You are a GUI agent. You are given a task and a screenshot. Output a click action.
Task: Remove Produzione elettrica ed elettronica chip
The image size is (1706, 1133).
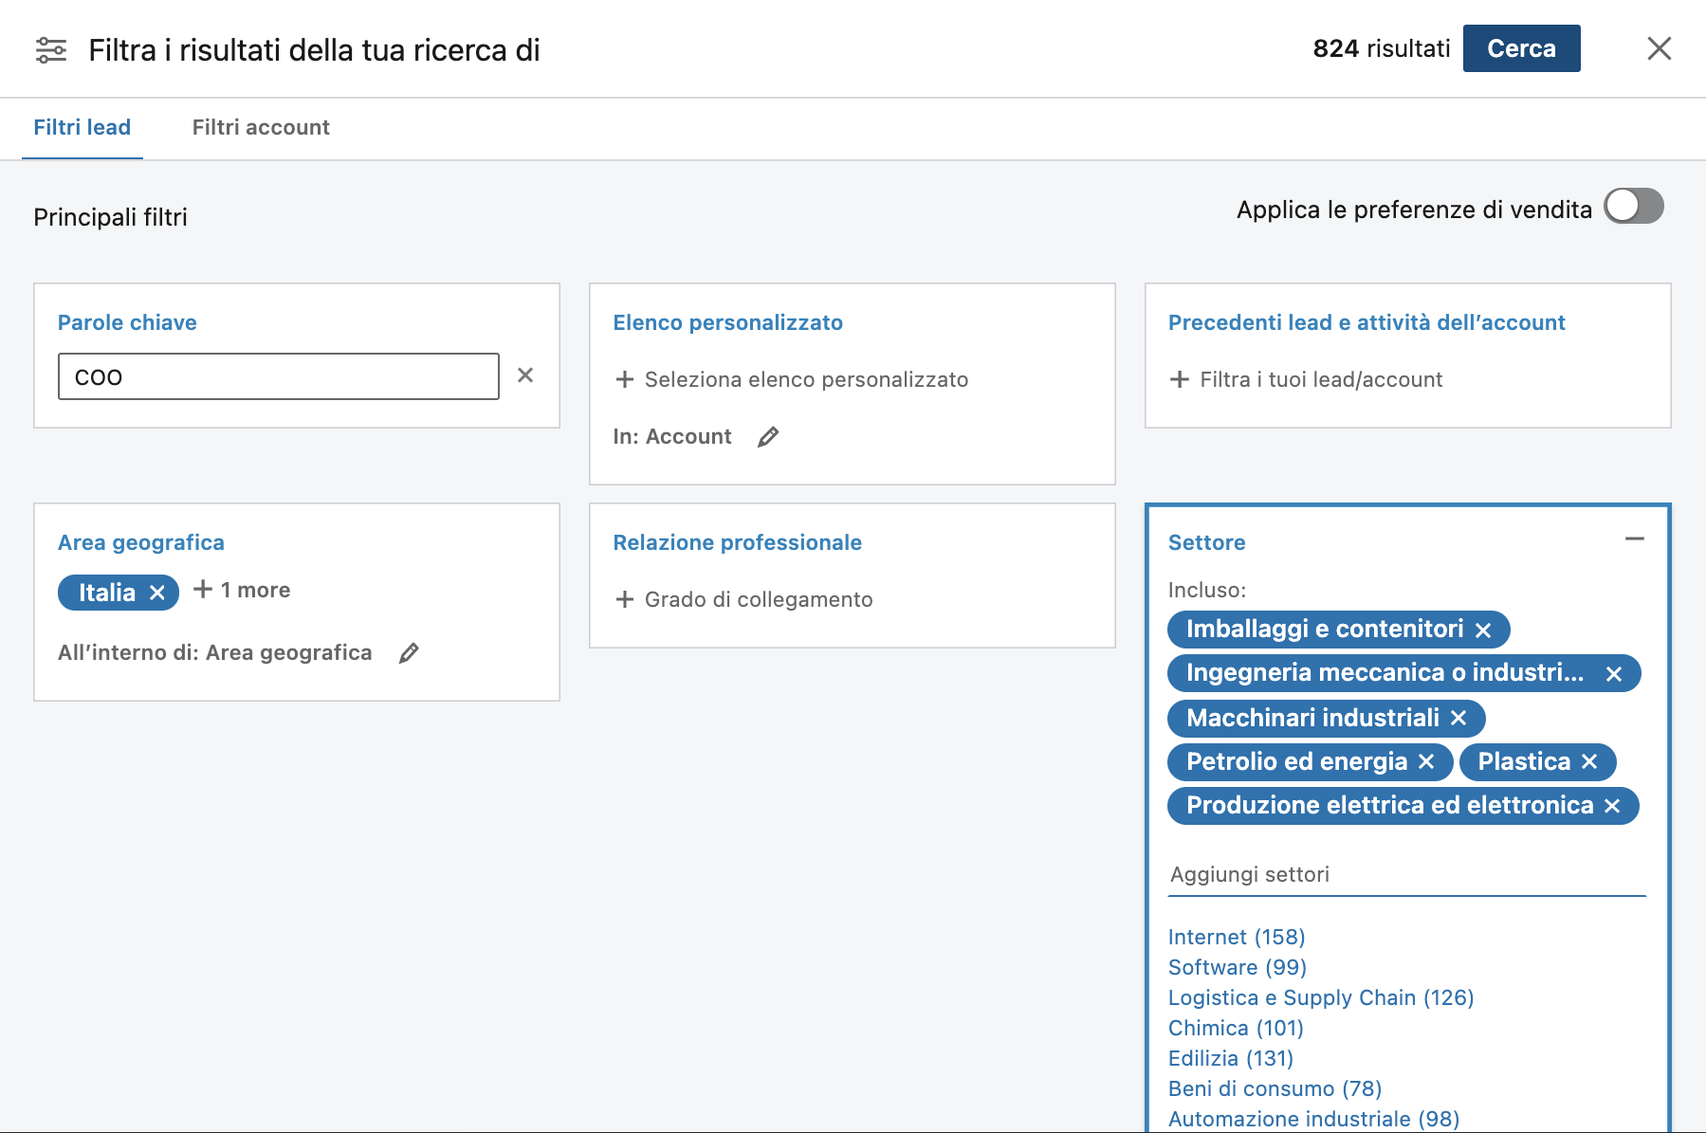click(1612, 806)
